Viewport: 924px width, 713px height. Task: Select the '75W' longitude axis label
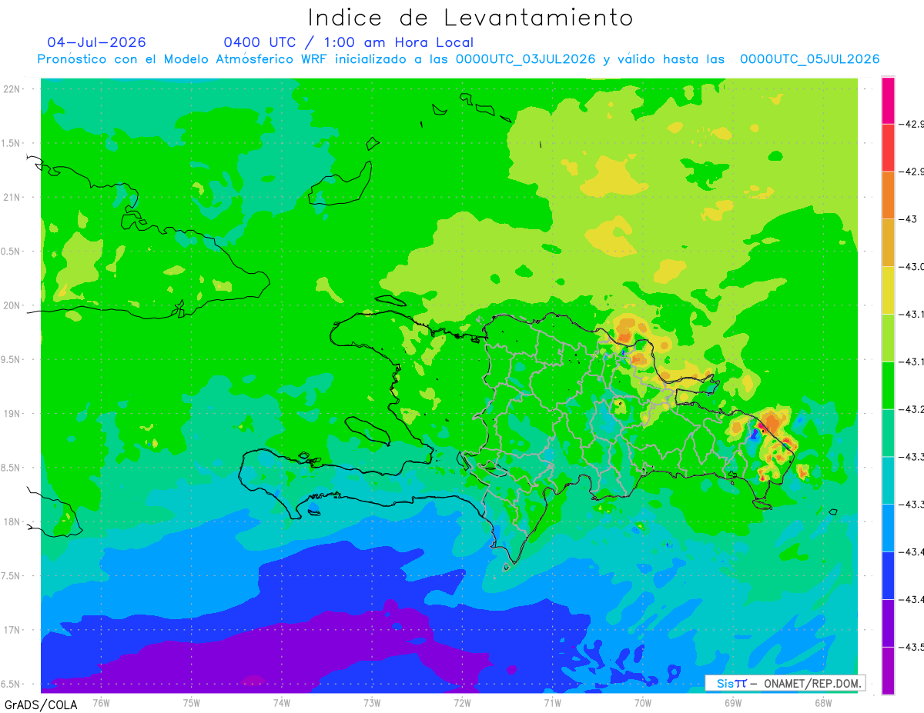click(192, 702)
